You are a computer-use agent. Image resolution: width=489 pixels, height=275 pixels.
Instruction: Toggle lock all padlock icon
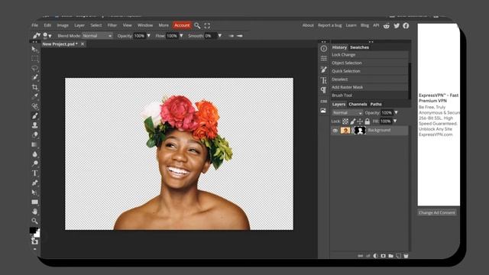pos(368,121)
